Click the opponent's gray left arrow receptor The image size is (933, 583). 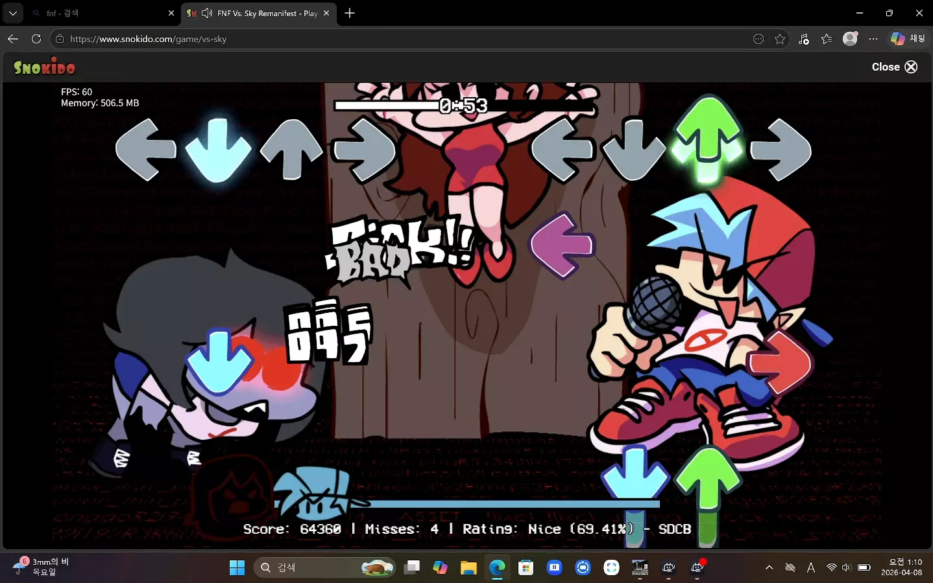click(x=146, y=150)
